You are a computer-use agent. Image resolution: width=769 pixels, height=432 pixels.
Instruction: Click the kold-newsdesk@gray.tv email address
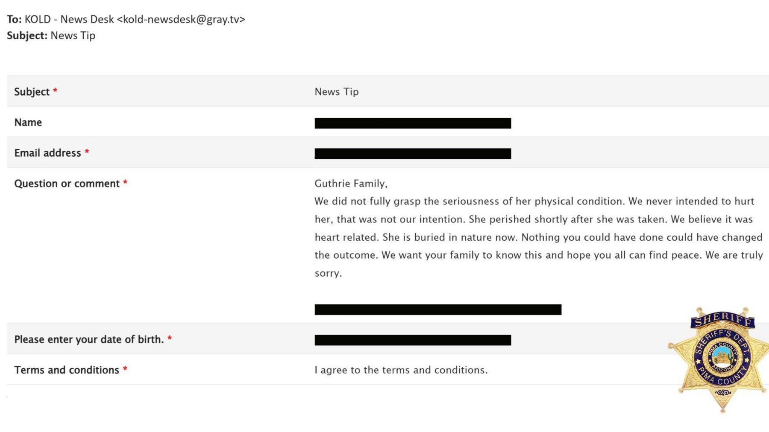pos(181,19)
